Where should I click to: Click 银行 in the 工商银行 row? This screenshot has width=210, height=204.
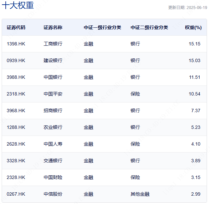click(135, 44)
